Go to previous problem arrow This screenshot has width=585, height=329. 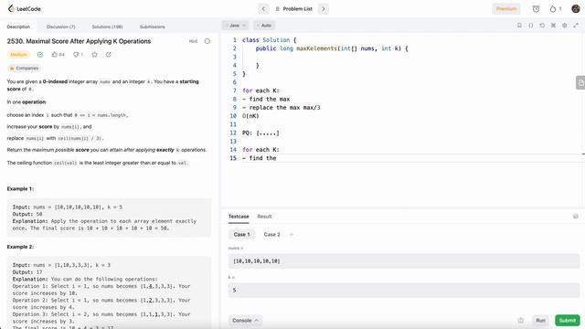coord(263,8)
